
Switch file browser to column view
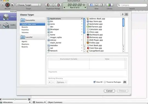[126, 14]
